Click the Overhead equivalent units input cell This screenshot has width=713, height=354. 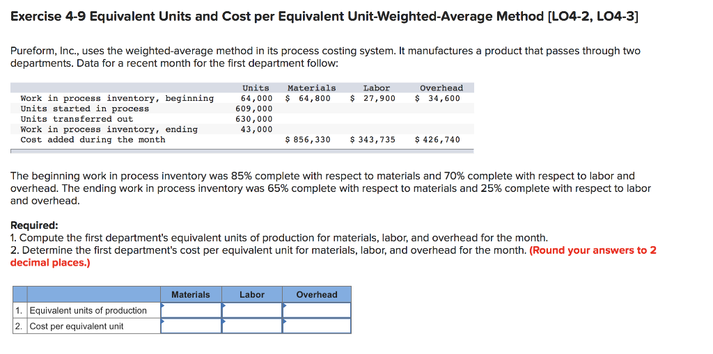[x=317, y=310]
